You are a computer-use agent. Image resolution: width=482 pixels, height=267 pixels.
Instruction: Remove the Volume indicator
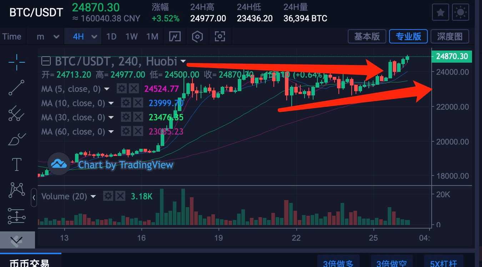tap(121, 196)
